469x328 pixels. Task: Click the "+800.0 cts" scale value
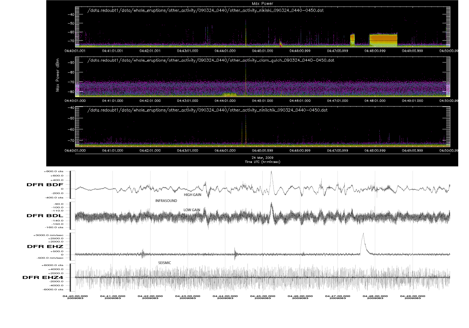pos(54,171)
